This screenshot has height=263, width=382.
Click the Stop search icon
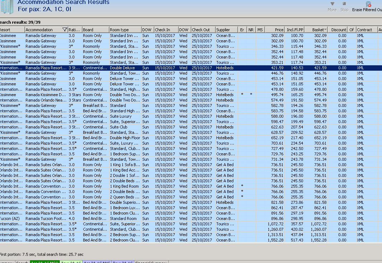tap(344, 4)
